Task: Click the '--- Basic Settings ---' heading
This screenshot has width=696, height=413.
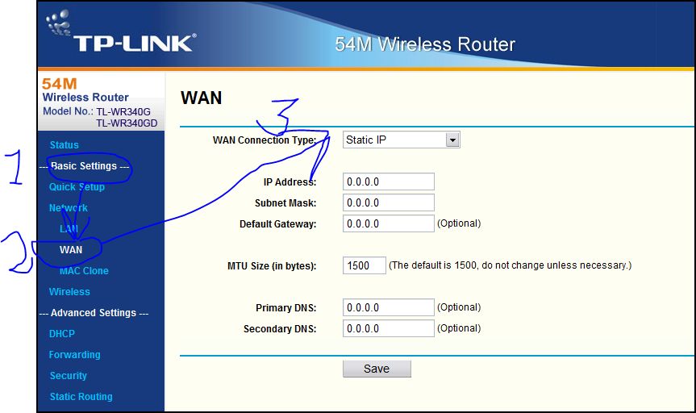Action: (x=85, y=166)
